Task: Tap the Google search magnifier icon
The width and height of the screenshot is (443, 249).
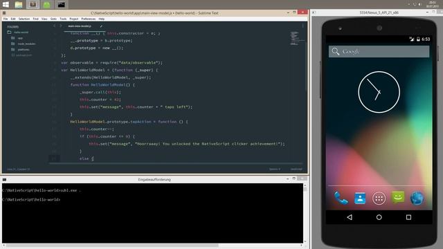Action: 335,51
